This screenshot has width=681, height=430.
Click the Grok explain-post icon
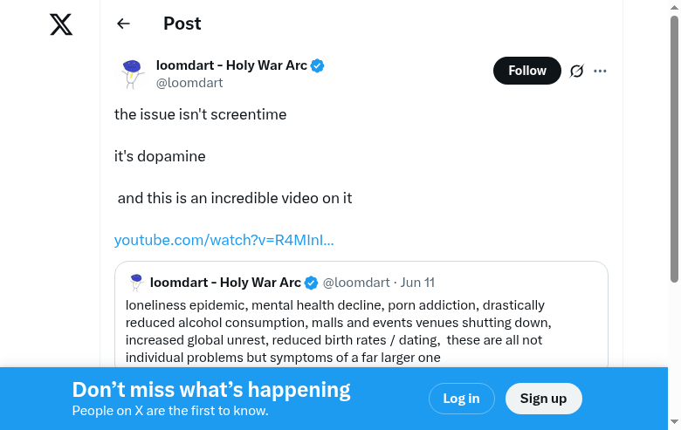pos(576,72)
